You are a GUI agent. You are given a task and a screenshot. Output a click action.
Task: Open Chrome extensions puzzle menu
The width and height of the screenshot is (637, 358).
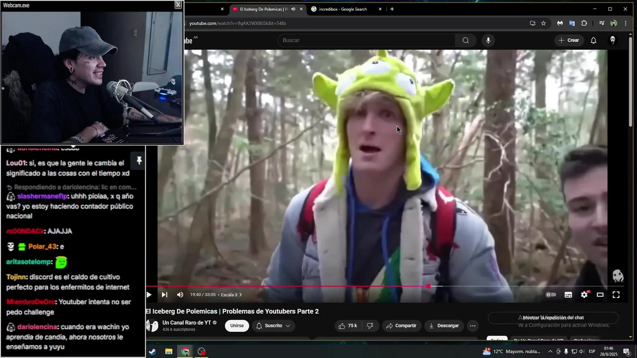click(584, 23)
